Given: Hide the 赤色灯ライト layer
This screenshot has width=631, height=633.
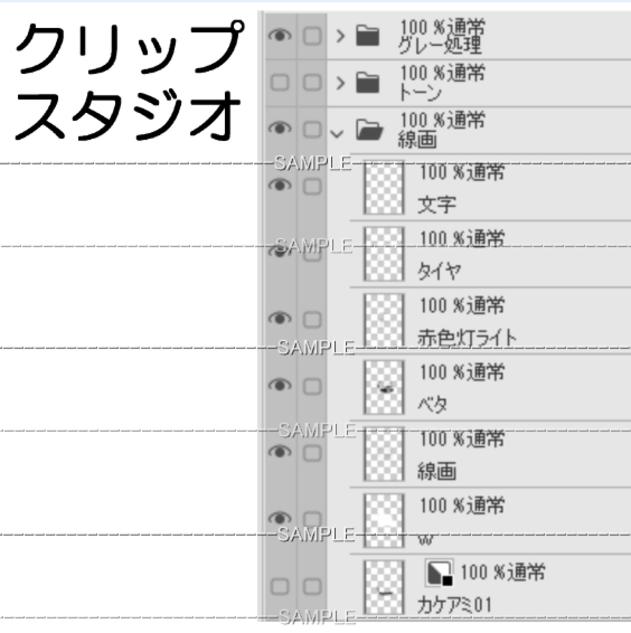Looking at the screenshot, I should [x=280, y=319].
